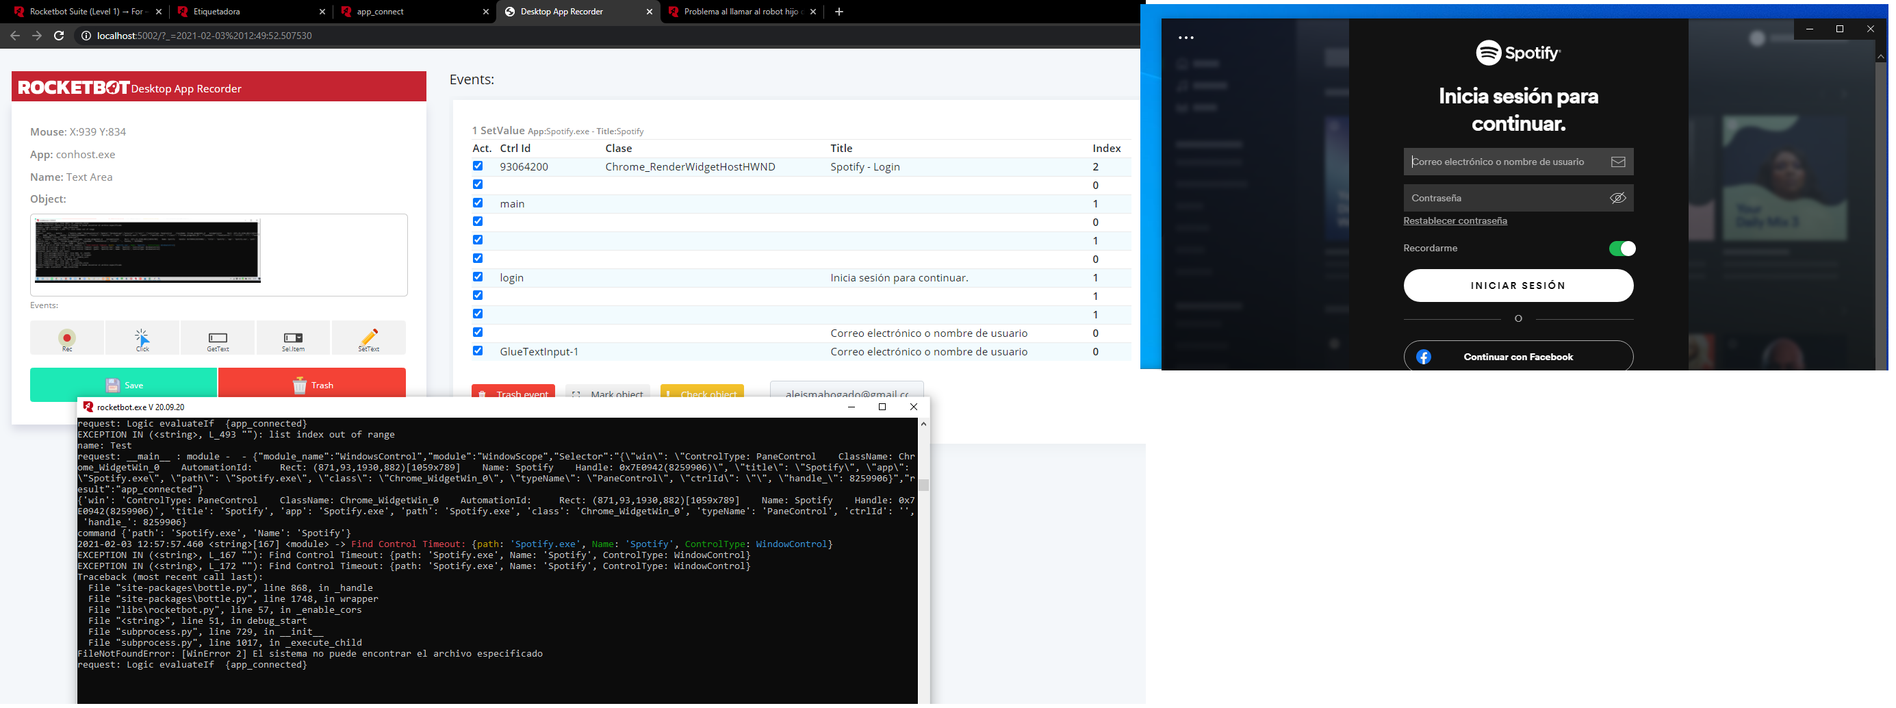Uncheck the login row checkbox
This screenshot has height=708, width=1896.
[x=478, y=277]
